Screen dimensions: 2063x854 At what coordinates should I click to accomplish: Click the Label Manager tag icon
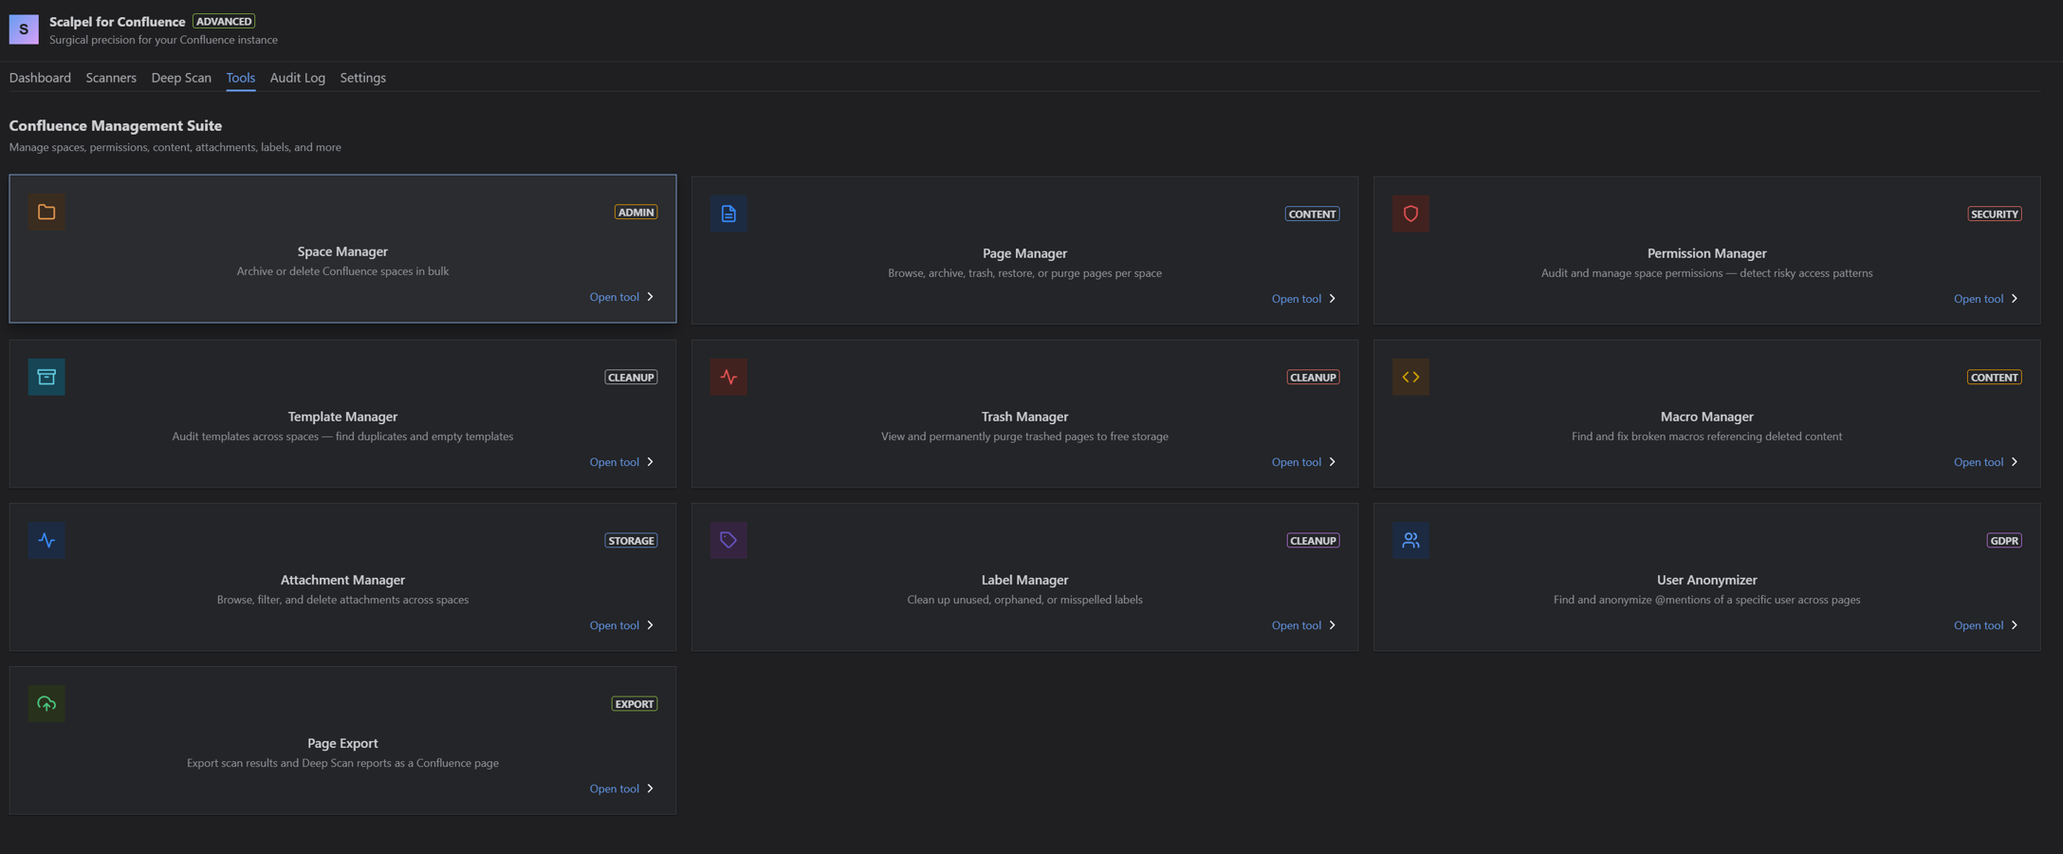pyautogui.click(x=728, y=540)
